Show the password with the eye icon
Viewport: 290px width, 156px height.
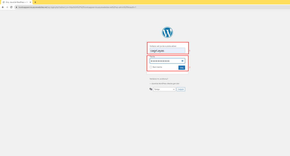tap(182, 61)
